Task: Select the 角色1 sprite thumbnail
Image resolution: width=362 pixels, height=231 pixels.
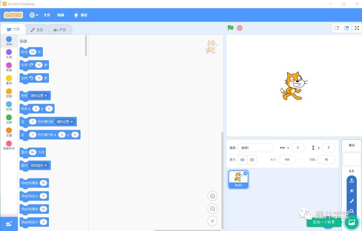Action: pyautogui.click(x=238, y=180)
